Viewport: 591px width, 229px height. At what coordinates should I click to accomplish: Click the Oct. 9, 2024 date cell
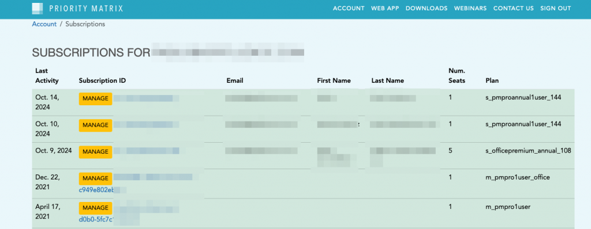tap(53, 151)
